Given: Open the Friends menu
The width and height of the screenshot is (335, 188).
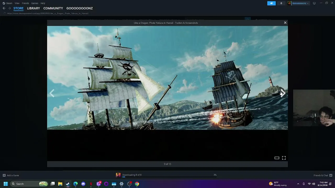Looking at the screenshot, I should pos(25,3).
